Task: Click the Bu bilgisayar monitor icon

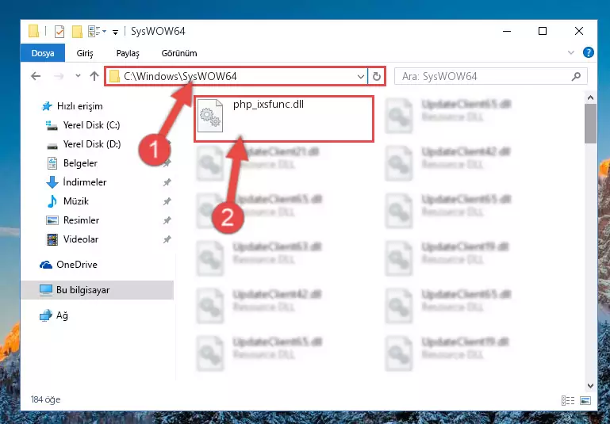Action: pos(45,290)
